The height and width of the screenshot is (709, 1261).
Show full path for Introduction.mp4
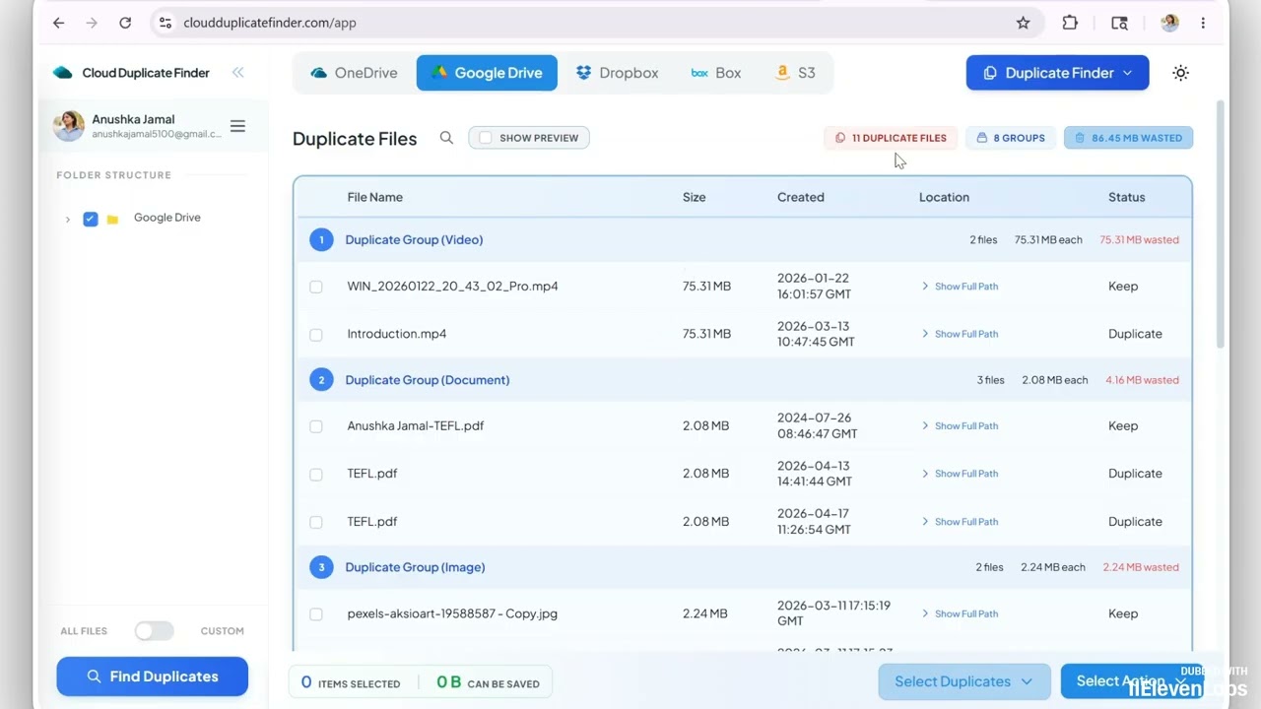point(960,334)
